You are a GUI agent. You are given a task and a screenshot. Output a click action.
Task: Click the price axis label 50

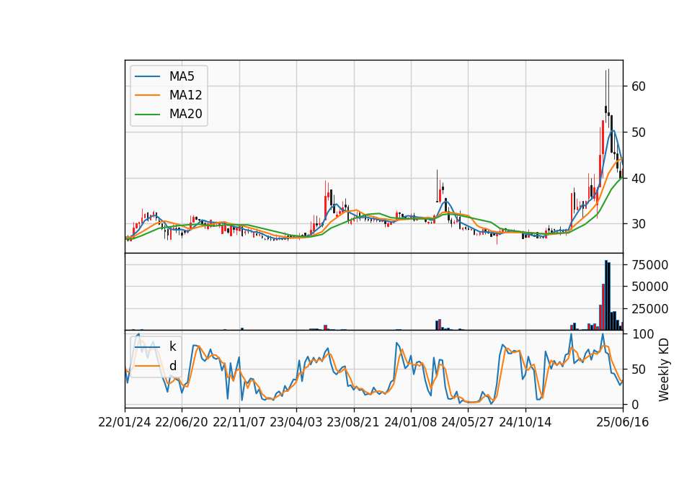(x=639, y=133)
